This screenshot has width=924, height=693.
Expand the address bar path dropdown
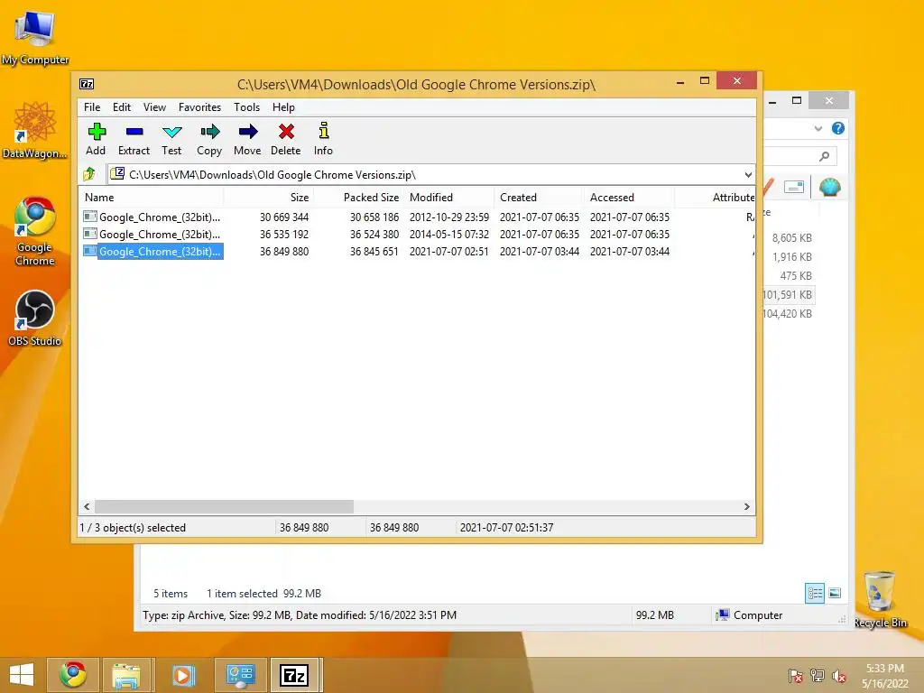pos(748,174)
